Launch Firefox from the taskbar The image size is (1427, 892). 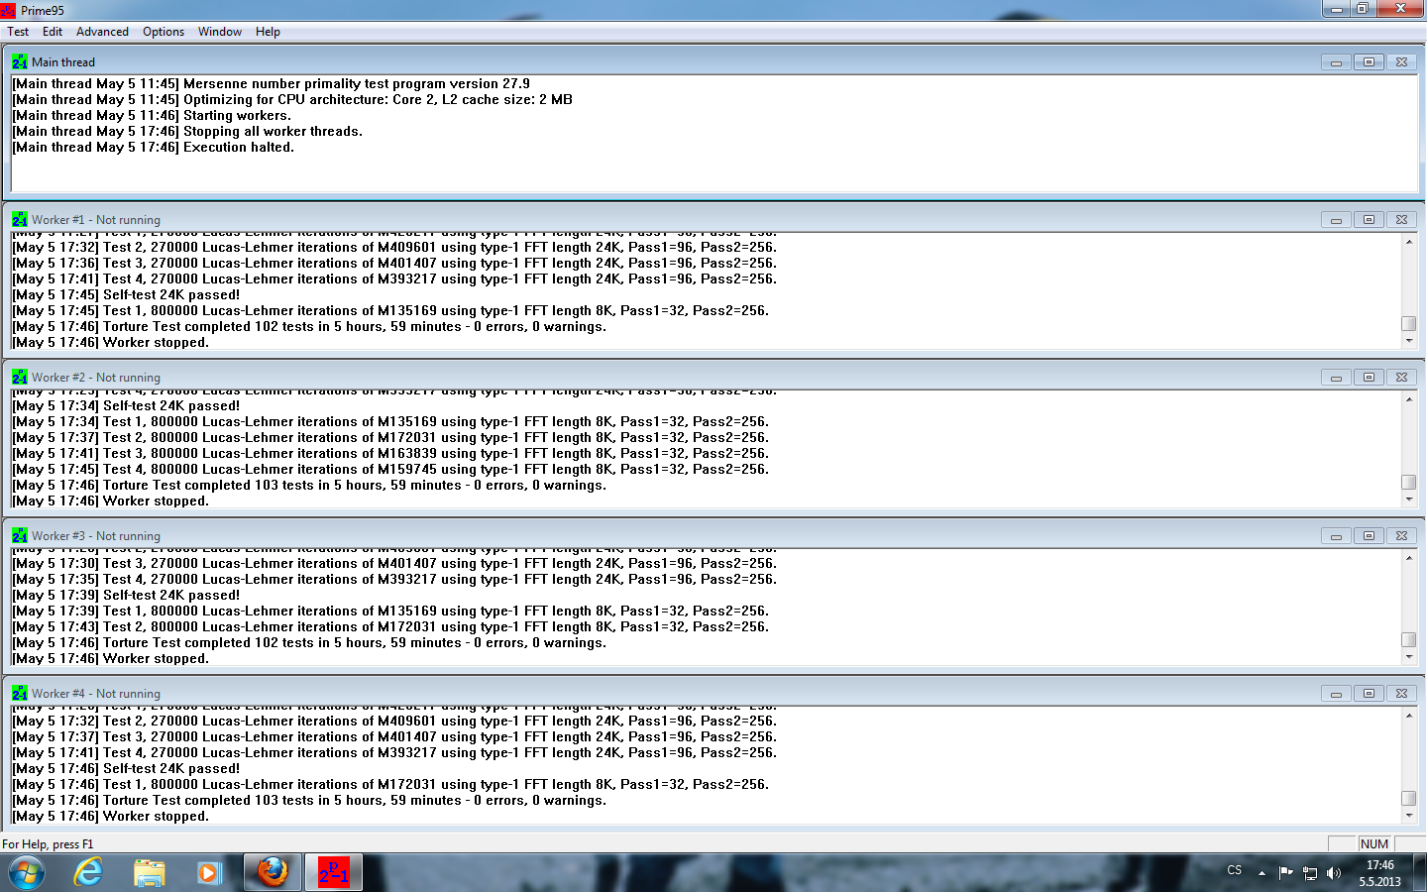point(273,872)
